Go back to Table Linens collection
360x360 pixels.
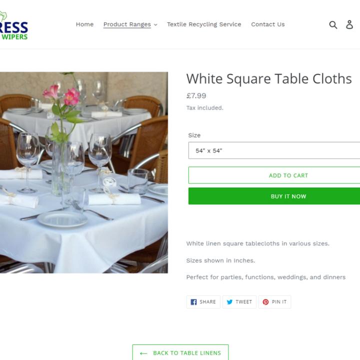[x=180, y=352]
